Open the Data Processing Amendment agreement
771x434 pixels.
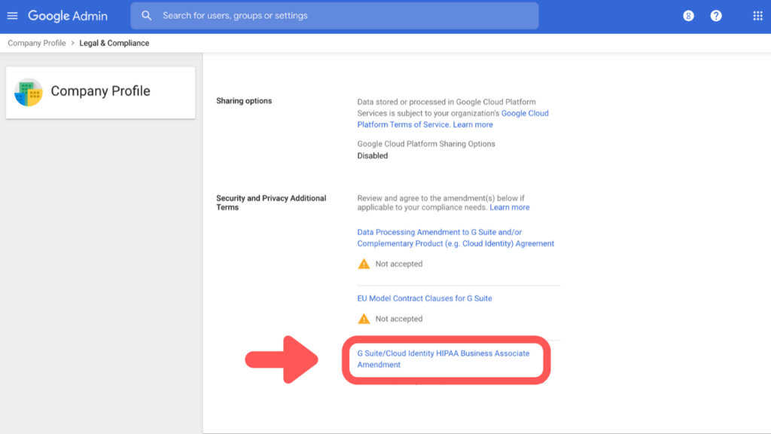(x=455, y=237)
